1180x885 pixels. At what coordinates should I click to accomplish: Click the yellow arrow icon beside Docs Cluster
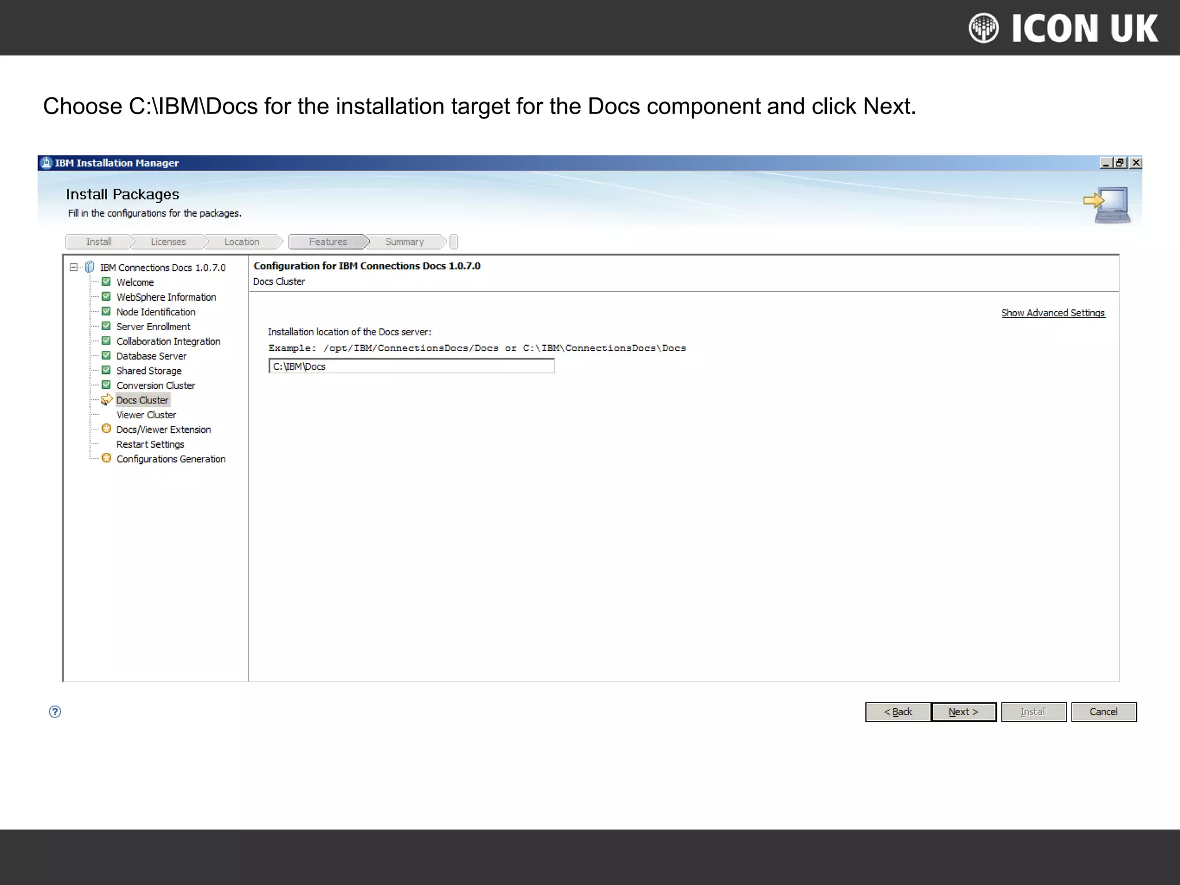[x=107, y=400]
